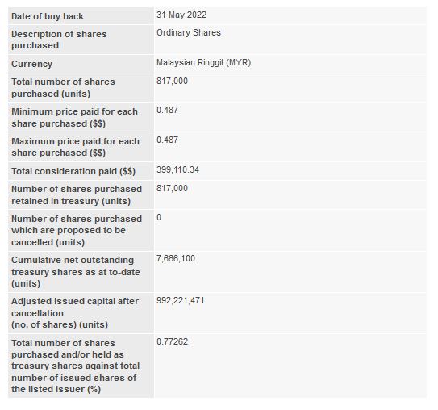Screen dimensions: 438x410
Task: Click the cumulative treasury shares value 7,666,100
Action: (x=176, y=258)
